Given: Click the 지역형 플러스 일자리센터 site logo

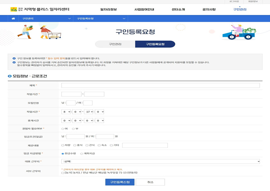Looking at the screenshot, I should 40,9.
